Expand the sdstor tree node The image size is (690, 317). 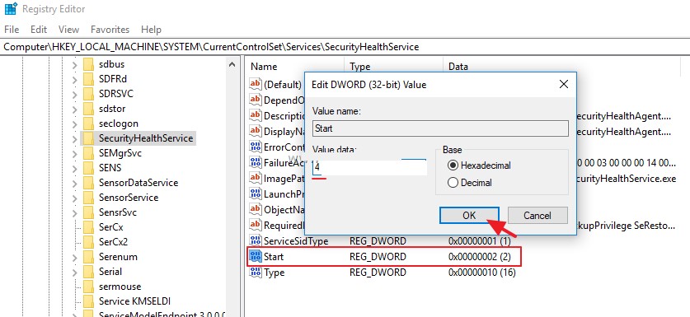pyautogui.click(x=74, y=109)
